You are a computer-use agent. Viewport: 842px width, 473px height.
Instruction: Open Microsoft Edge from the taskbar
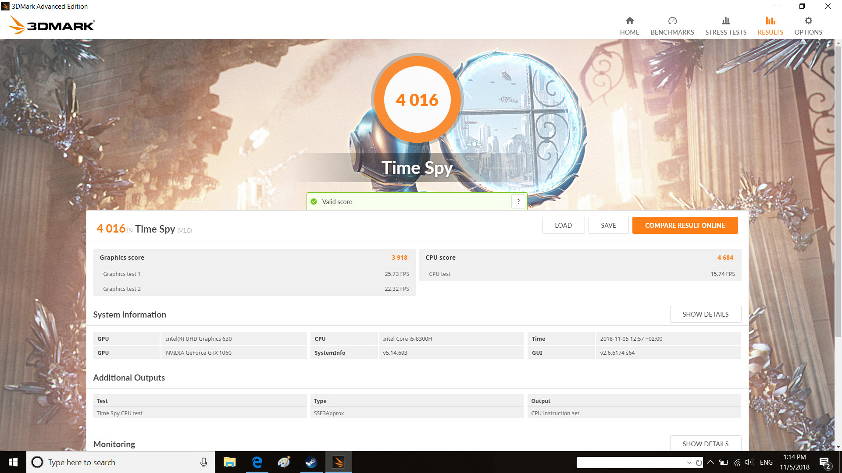[257, 462]
